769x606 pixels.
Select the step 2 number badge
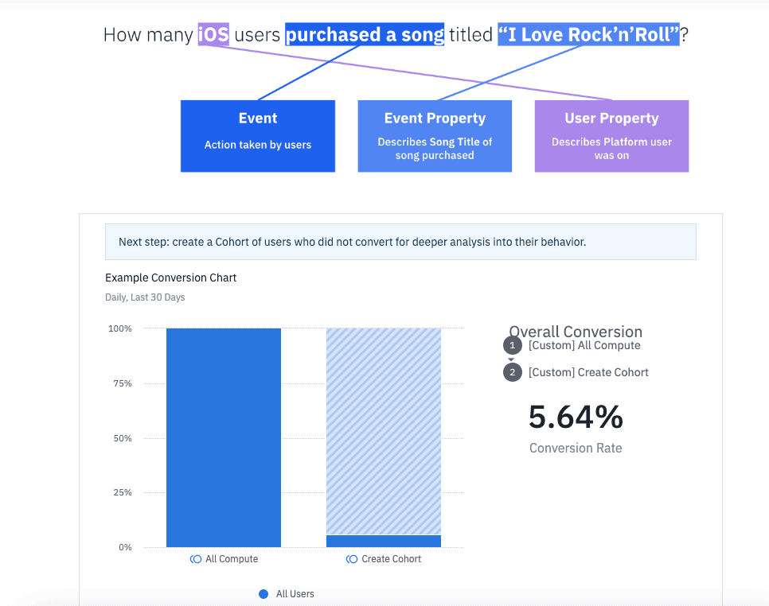coord(513,372)
